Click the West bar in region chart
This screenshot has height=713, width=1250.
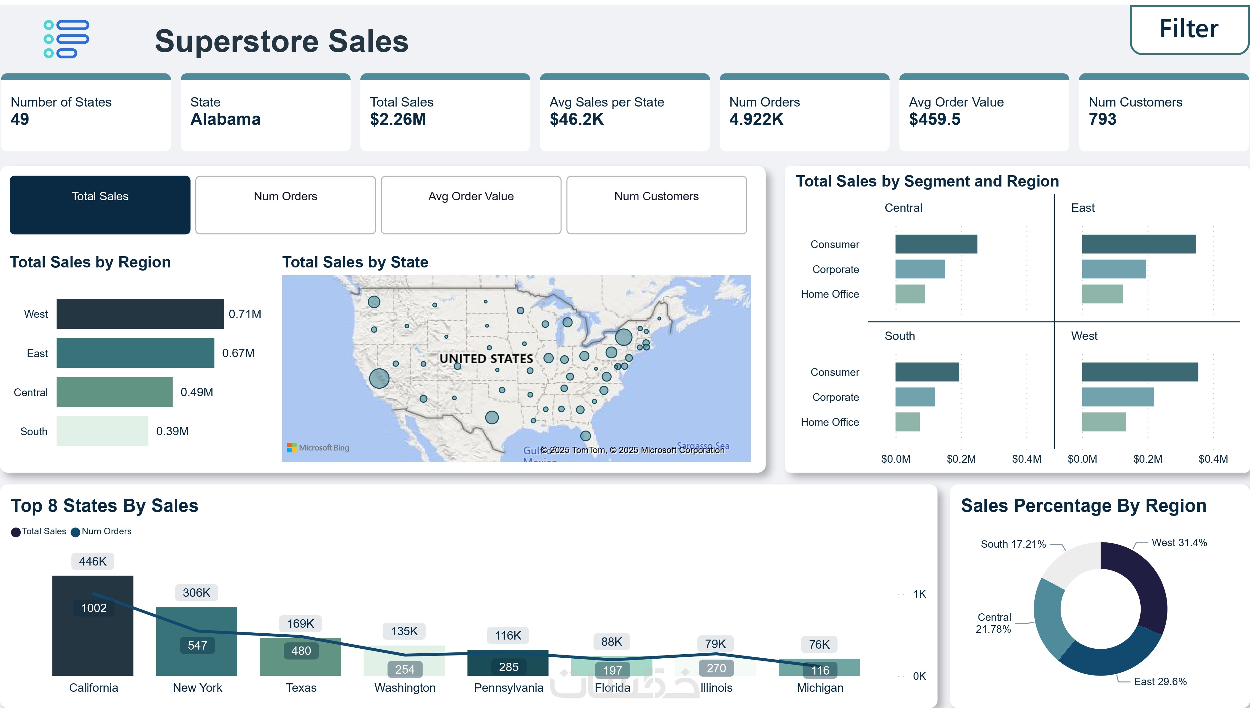pos(140,314)
